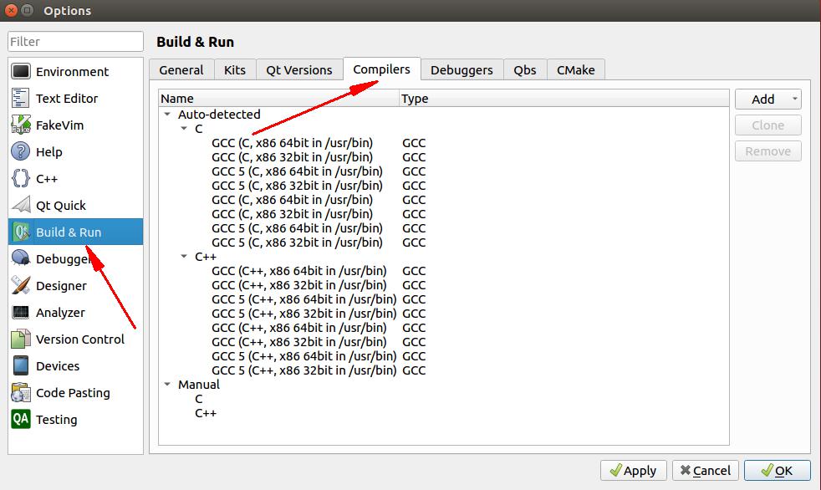821x490 pixels.
Task: Open the Qbs tab
Action: click(x=525, y=69)
